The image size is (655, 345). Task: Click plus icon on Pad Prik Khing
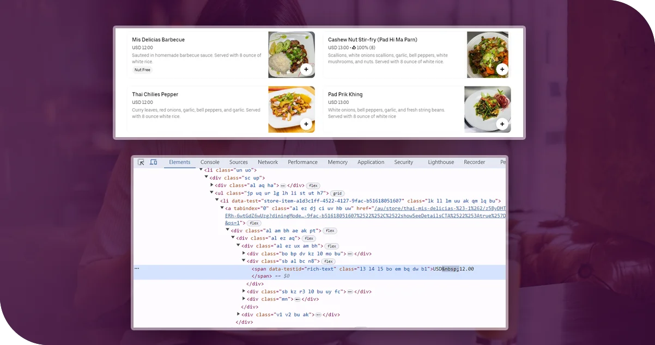point(502,125)
